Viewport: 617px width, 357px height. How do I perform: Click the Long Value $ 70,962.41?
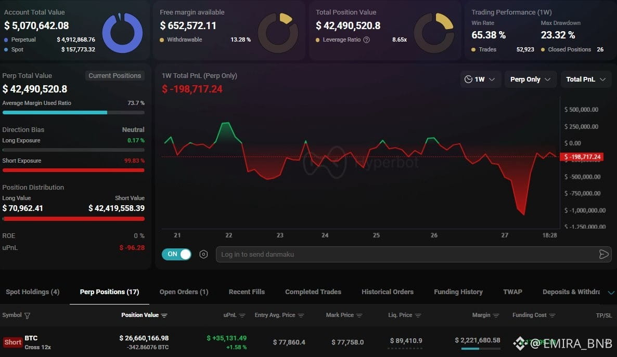pyautogui.click(x=22, y=208)
